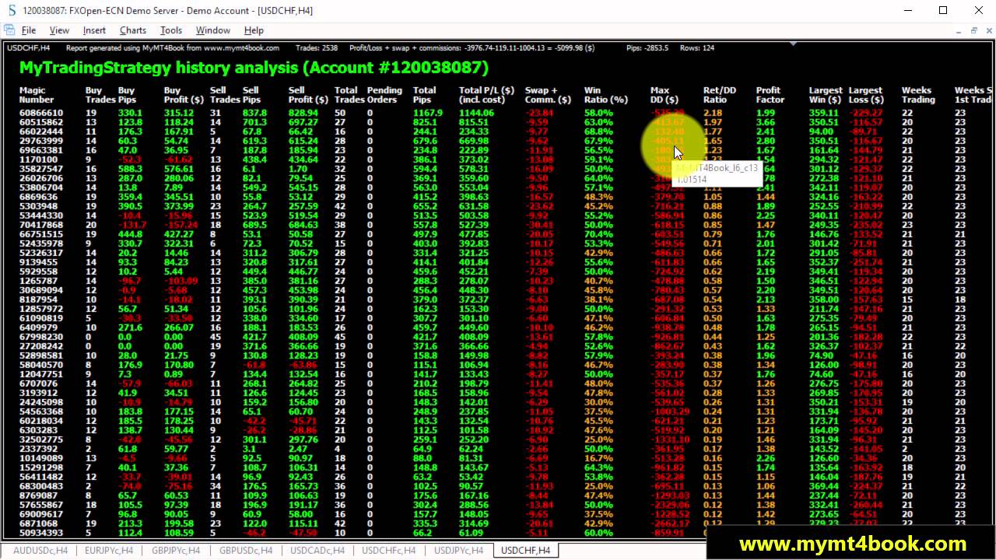Click magic number 52326317
This screenshot has width=996, height=560.
click(41, 253)
